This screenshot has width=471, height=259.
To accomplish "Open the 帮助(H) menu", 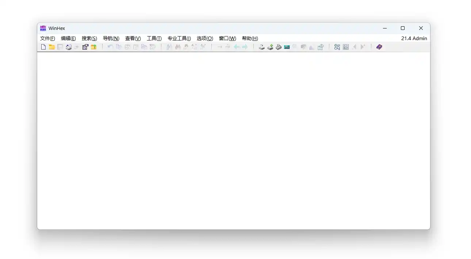I will click(x=250, y=38).
